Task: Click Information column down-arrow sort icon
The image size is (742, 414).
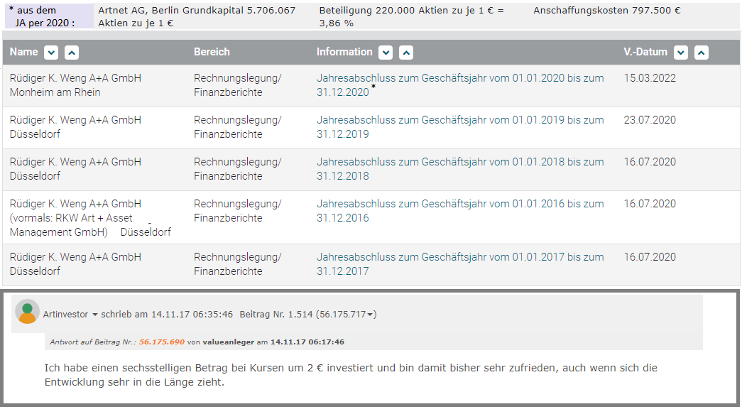Action: (386, 53)
